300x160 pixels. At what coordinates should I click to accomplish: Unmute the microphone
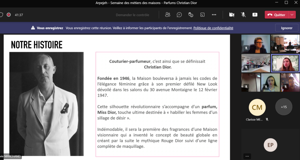tap(243, 15)
